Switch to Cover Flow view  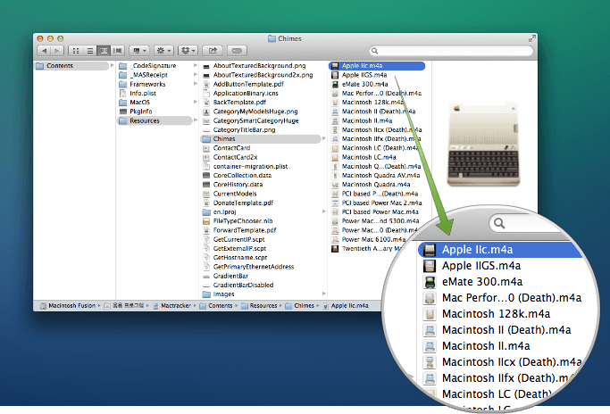(118, 51)
